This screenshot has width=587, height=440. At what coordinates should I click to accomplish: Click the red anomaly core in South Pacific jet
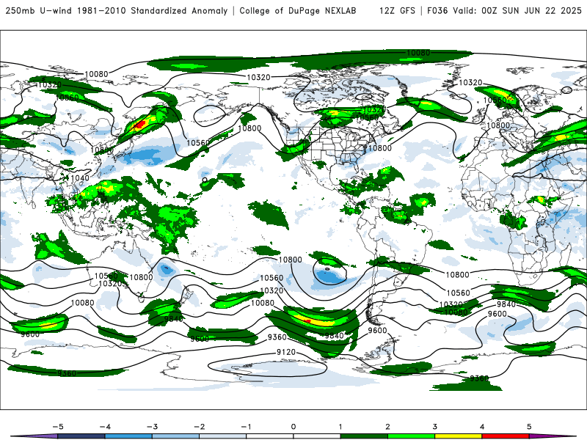[307, 321]
